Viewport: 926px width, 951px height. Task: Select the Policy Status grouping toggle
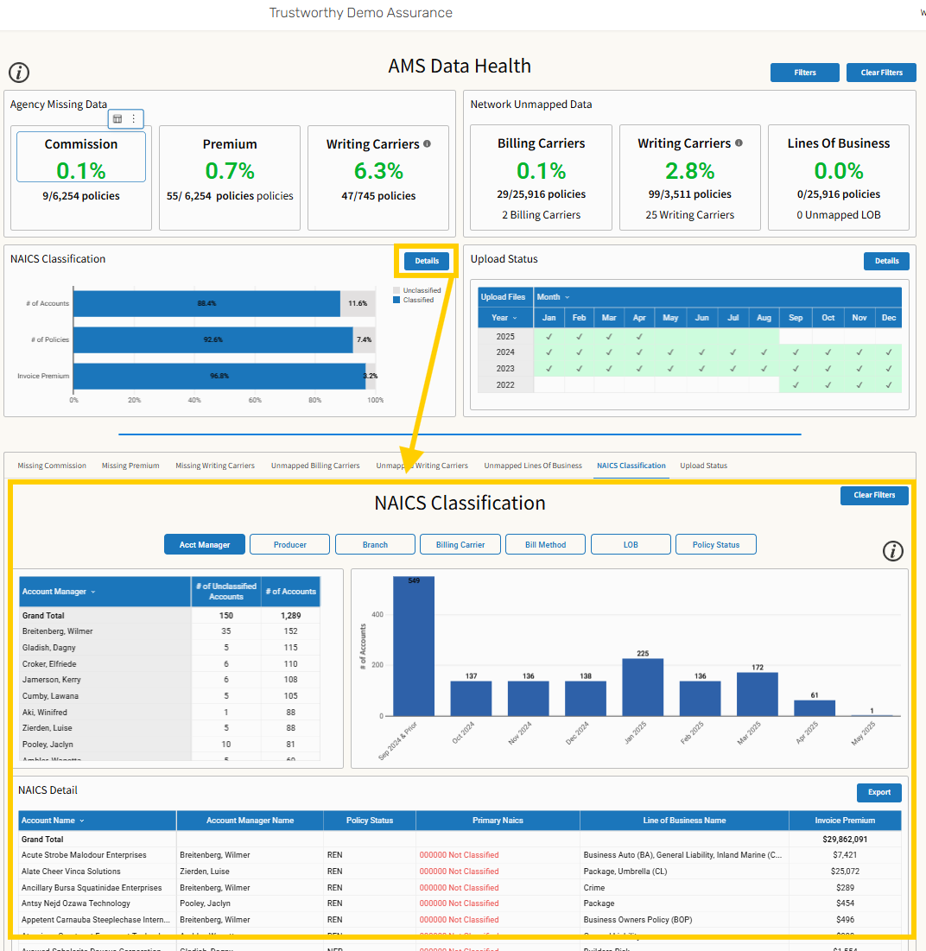coord(716,545)
